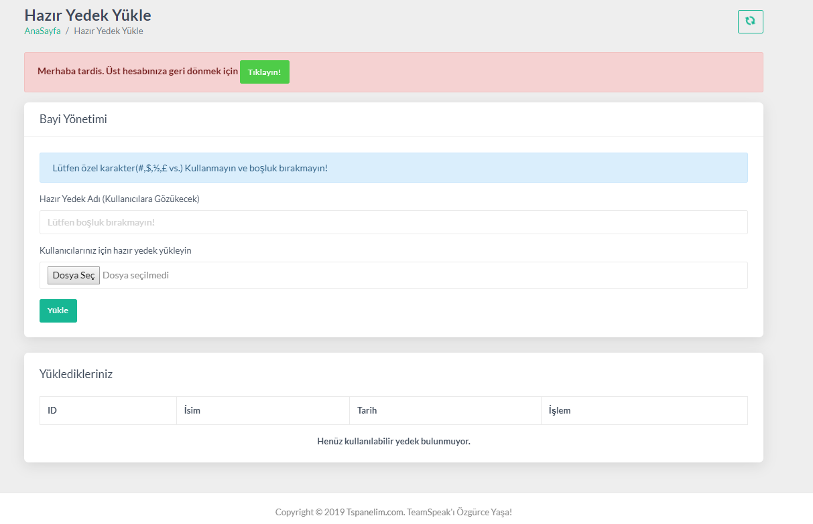
Task: Click the 'Kullanıcılarınız için hazır yedek yükleyin' label
Action: (115, 250)
